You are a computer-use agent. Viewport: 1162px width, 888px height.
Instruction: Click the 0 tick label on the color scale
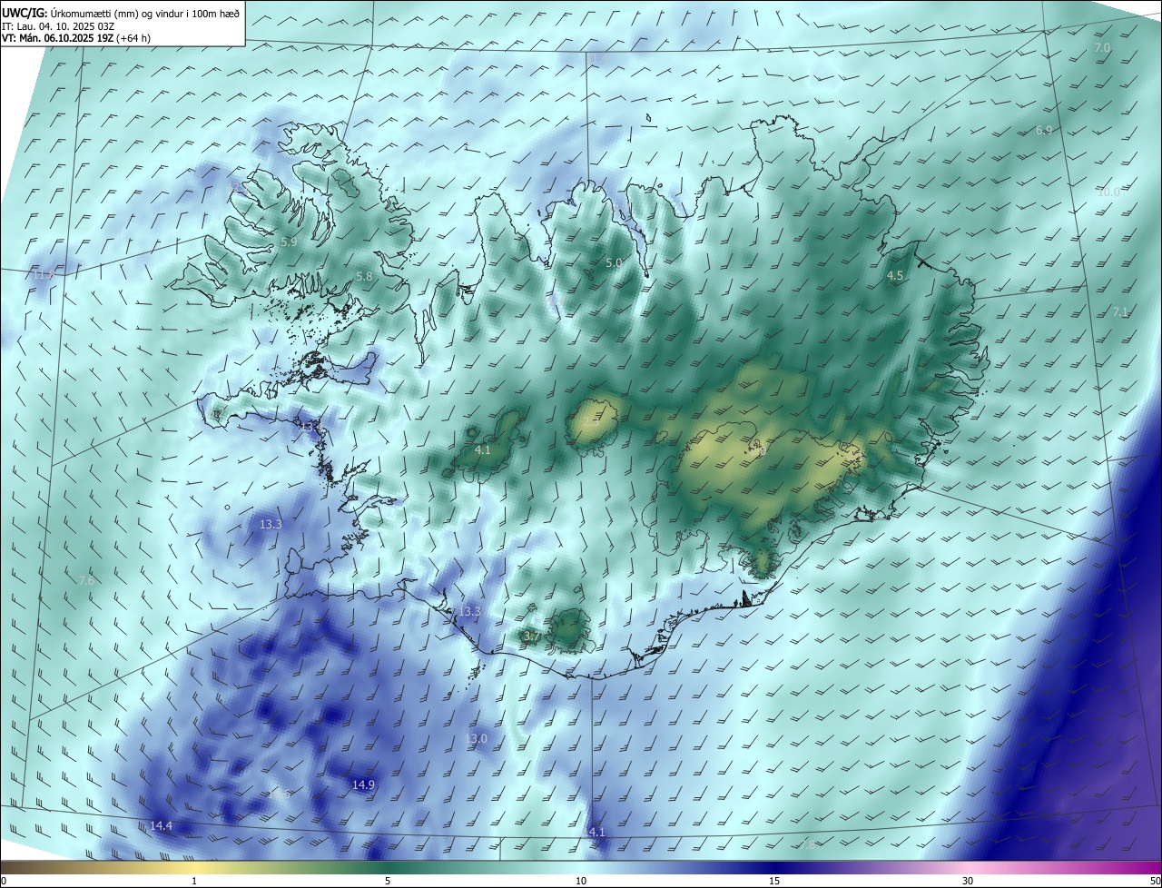pos(4,881)
